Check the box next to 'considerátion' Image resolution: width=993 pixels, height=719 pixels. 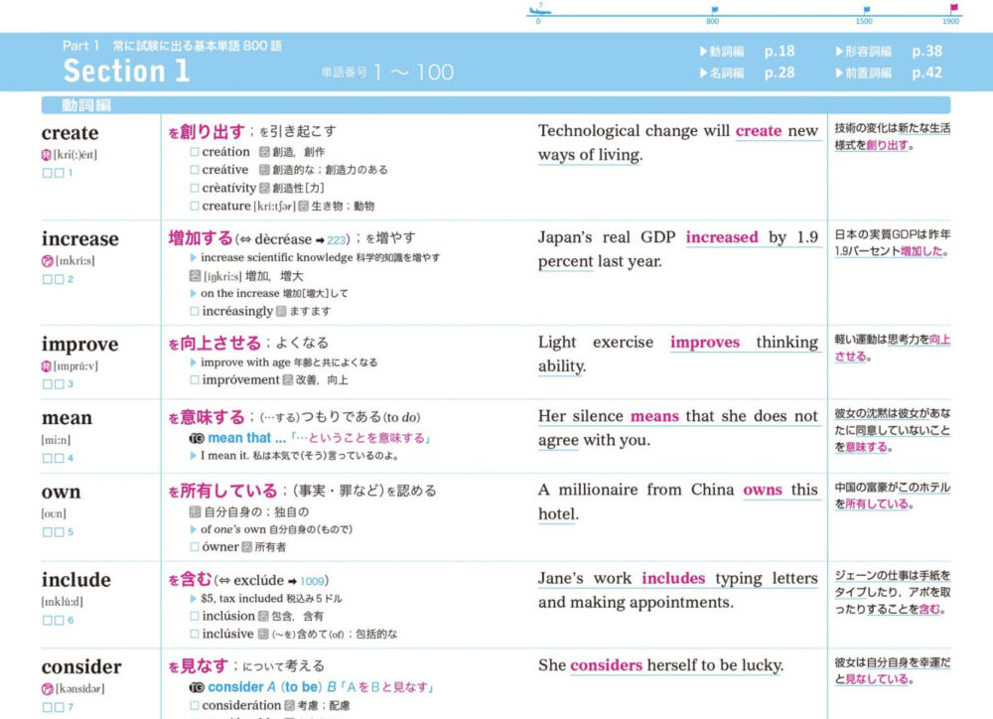click(x=195, y=705)
